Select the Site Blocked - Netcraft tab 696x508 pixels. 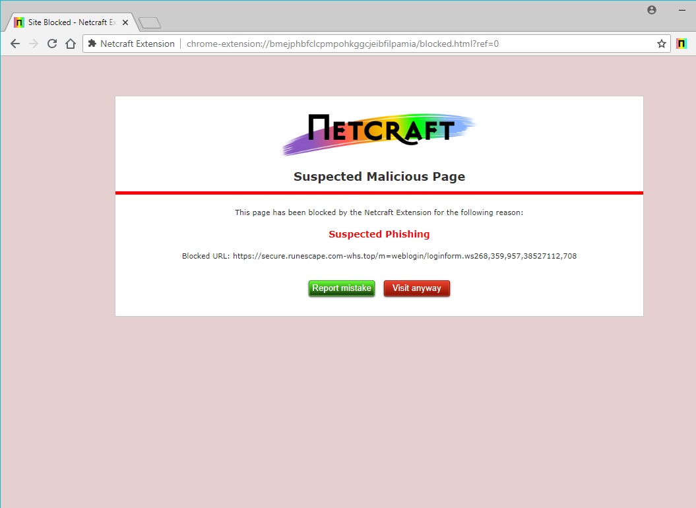[x=71, y=22]
